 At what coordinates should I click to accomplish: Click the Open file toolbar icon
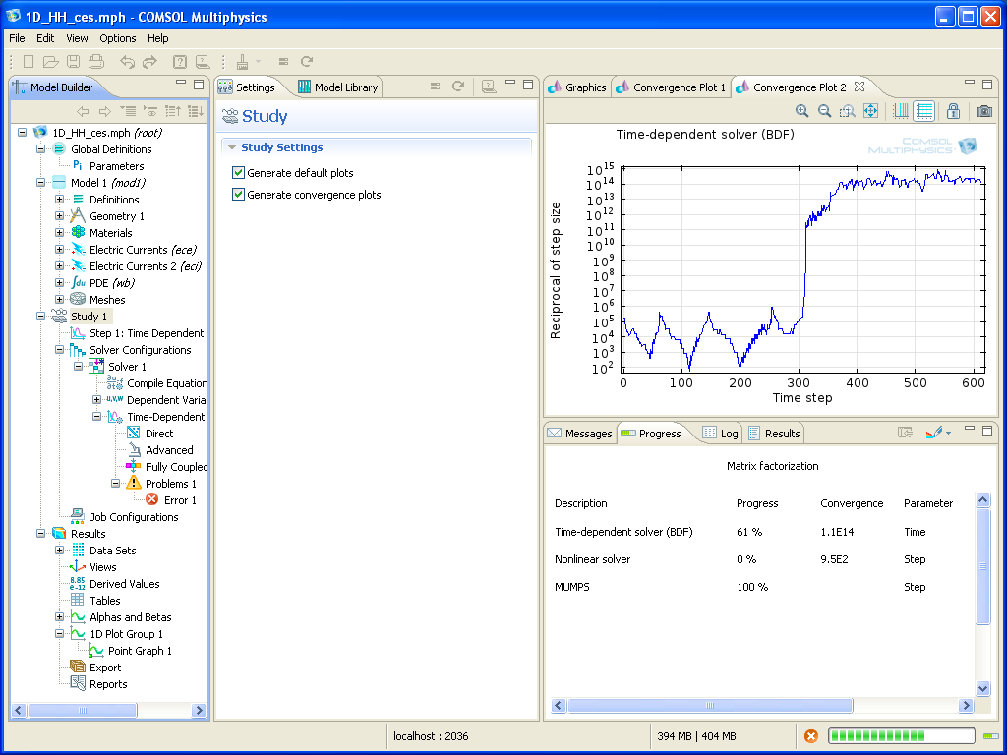click(x=51, y=62)
